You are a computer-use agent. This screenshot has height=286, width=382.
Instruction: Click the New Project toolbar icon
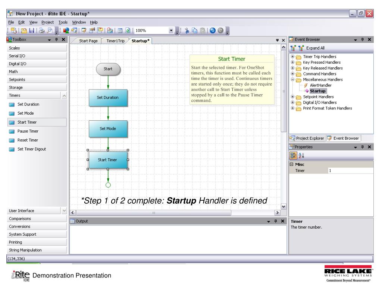pos(14,31)
